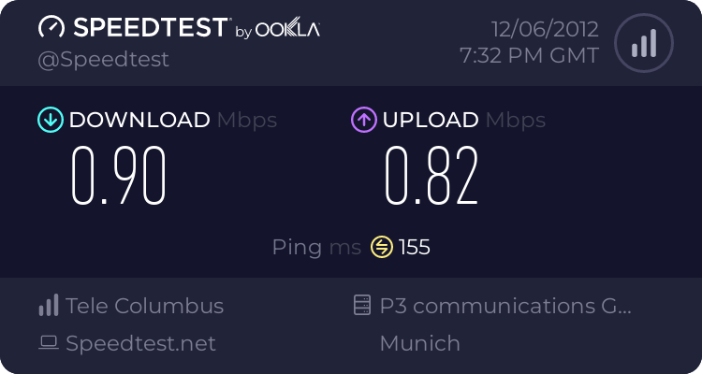Image resolution: width=702 pixels, height=374 pixels.
Task: Click the laptop icon beside Speedtest.net
Action: [48, 343]
